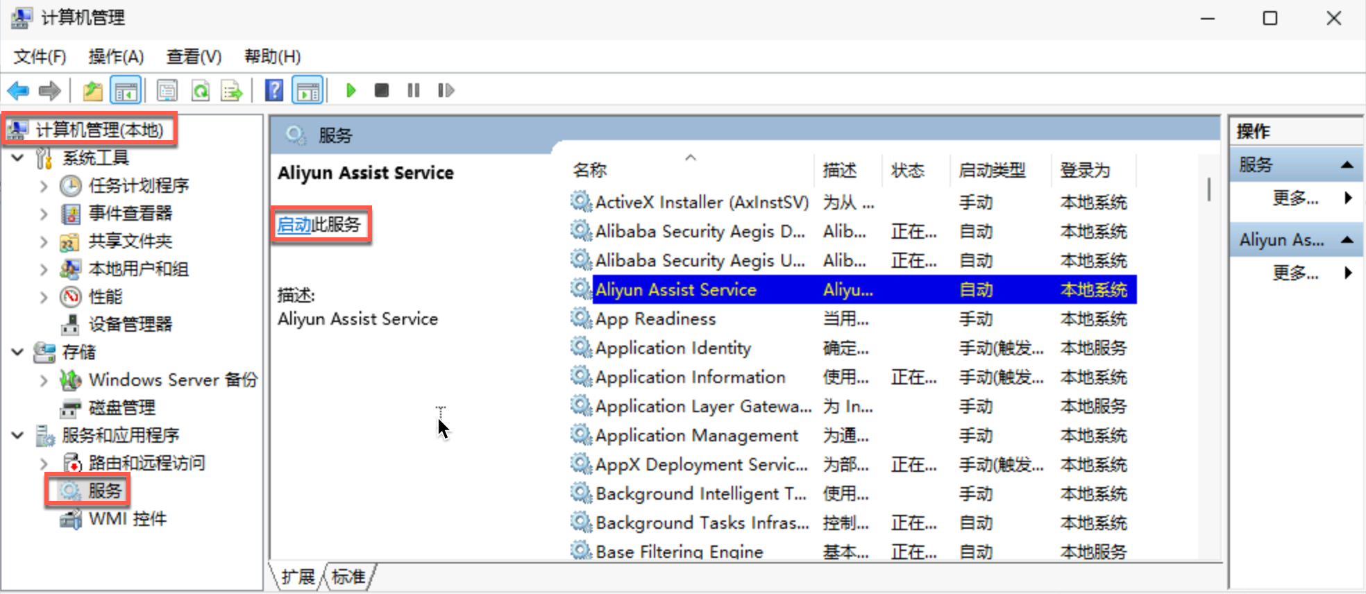Collapse the 存储 tree node
This screenshot has width=1366, height=594.
pyautogui.click(x=18, y=352)
